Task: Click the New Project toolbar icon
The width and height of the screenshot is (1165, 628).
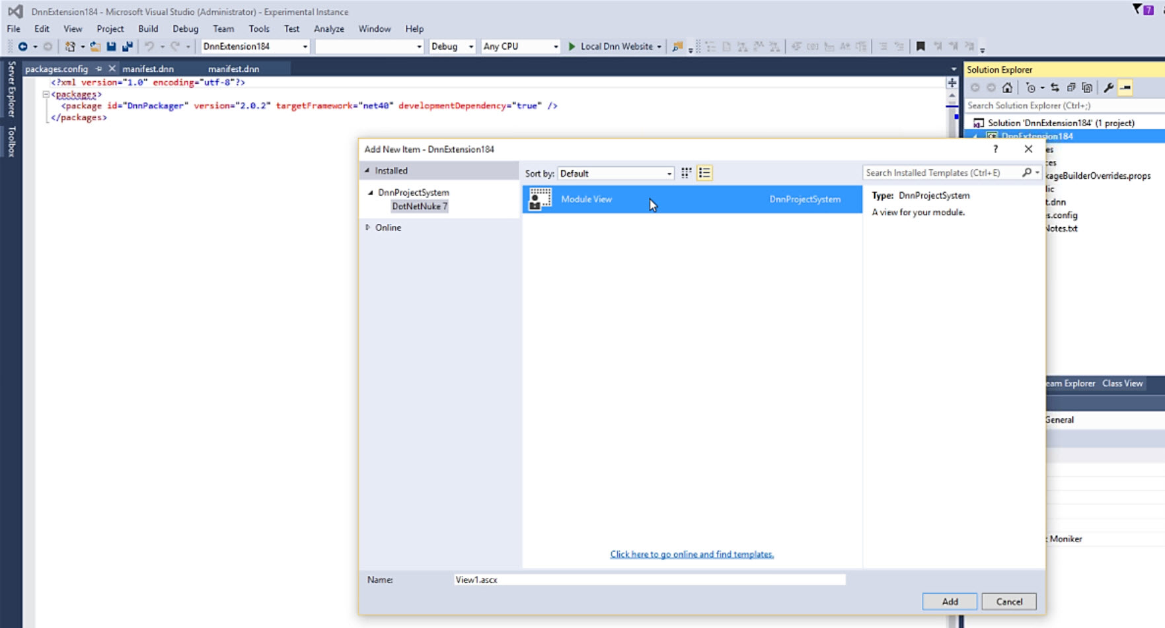Action: click(70, 46)
